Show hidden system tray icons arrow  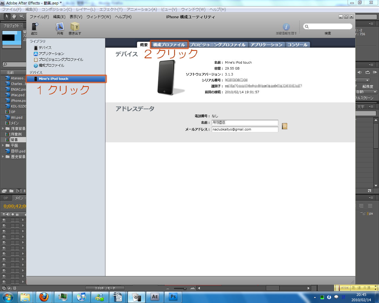pyautogui.click(x=315, y=297)
